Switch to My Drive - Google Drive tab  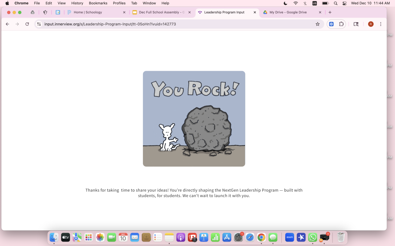point(288,12)
